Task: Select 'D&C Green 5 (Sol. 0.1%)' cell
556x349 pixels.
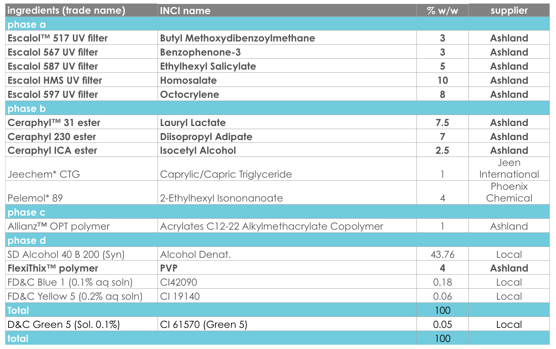Action: (x=81, y=324)
